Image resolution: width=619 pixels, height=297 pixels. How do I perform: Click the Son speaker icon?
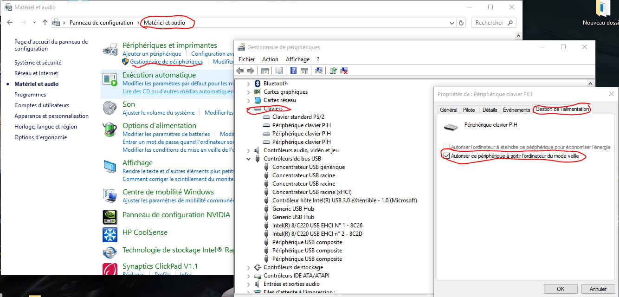110,108
